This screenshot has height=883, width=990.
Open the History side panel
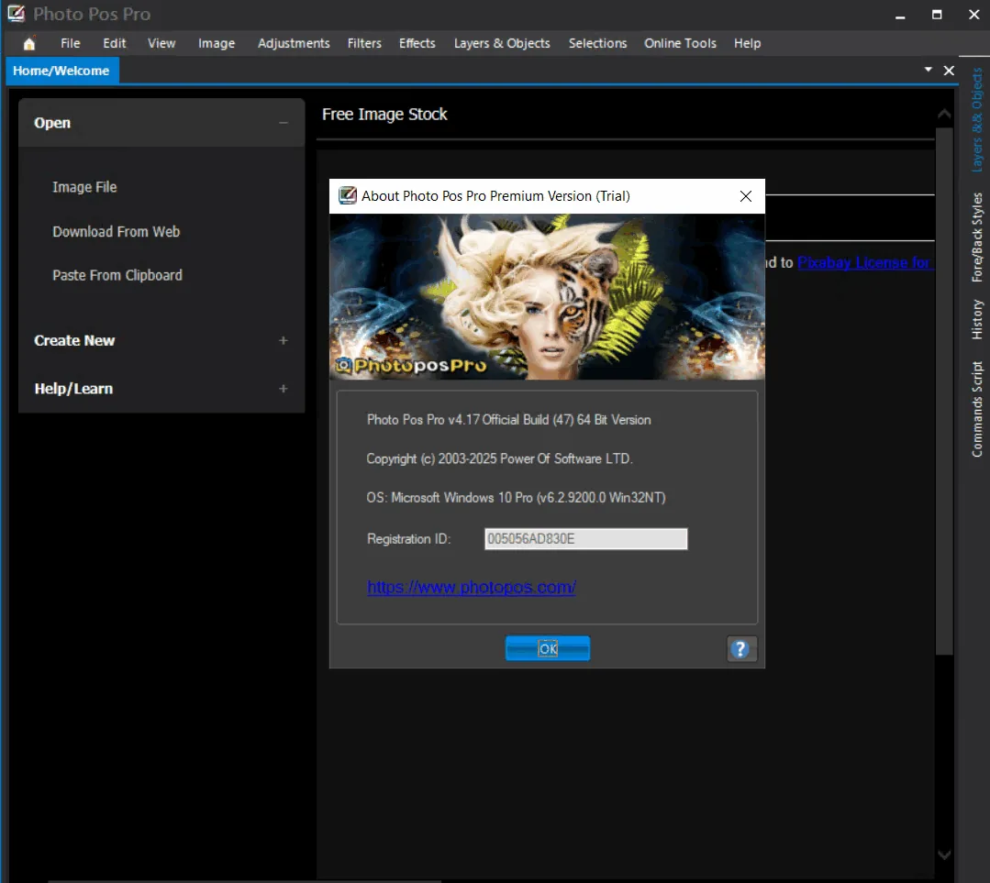(x=977, y=319)
